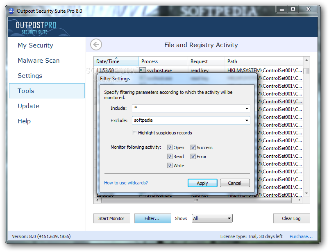This screenshot has width=329, height=252.
Task: Close the Outpost Security Suite window
Action: [308, 9]
